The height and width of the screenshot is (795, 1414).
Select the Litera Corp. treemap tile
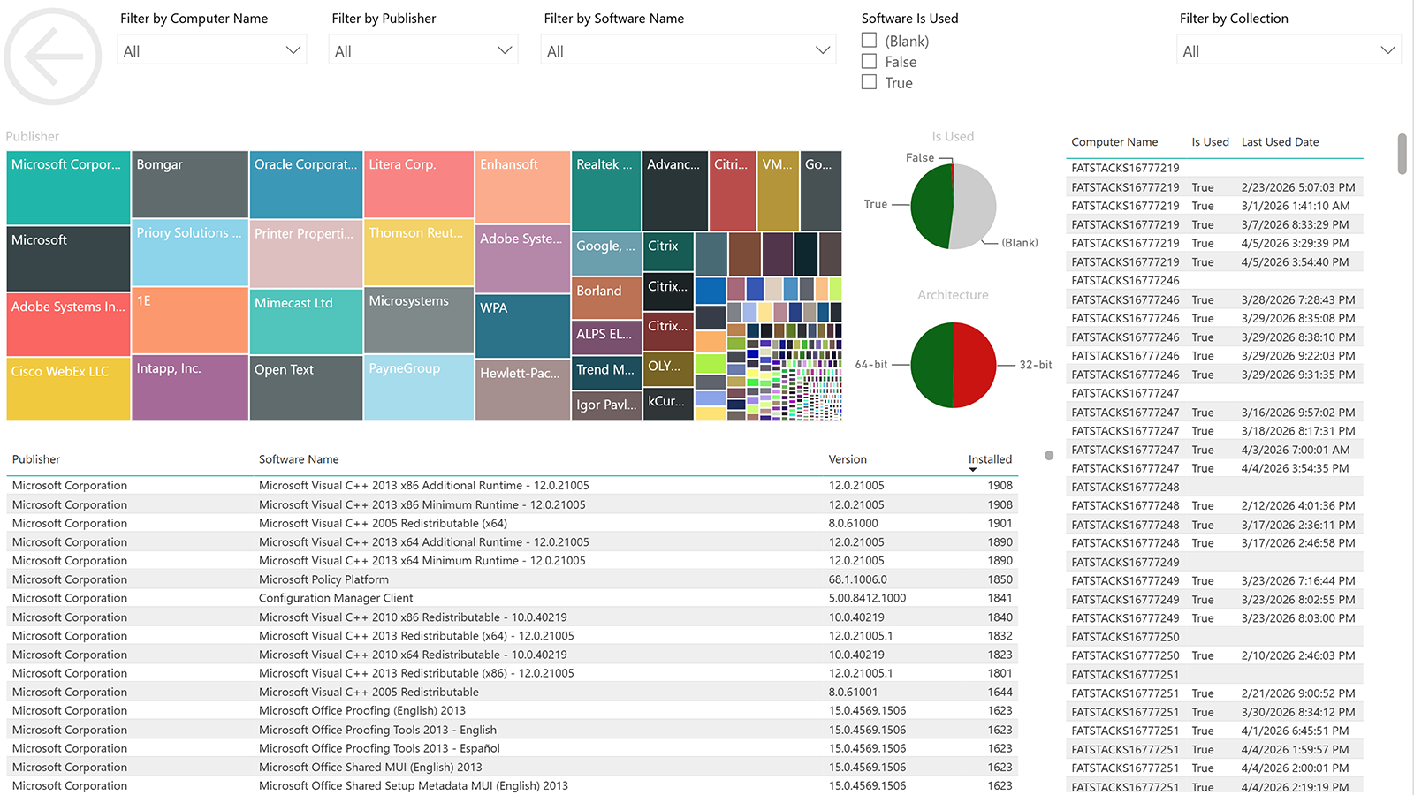click(x=419, y=184)
